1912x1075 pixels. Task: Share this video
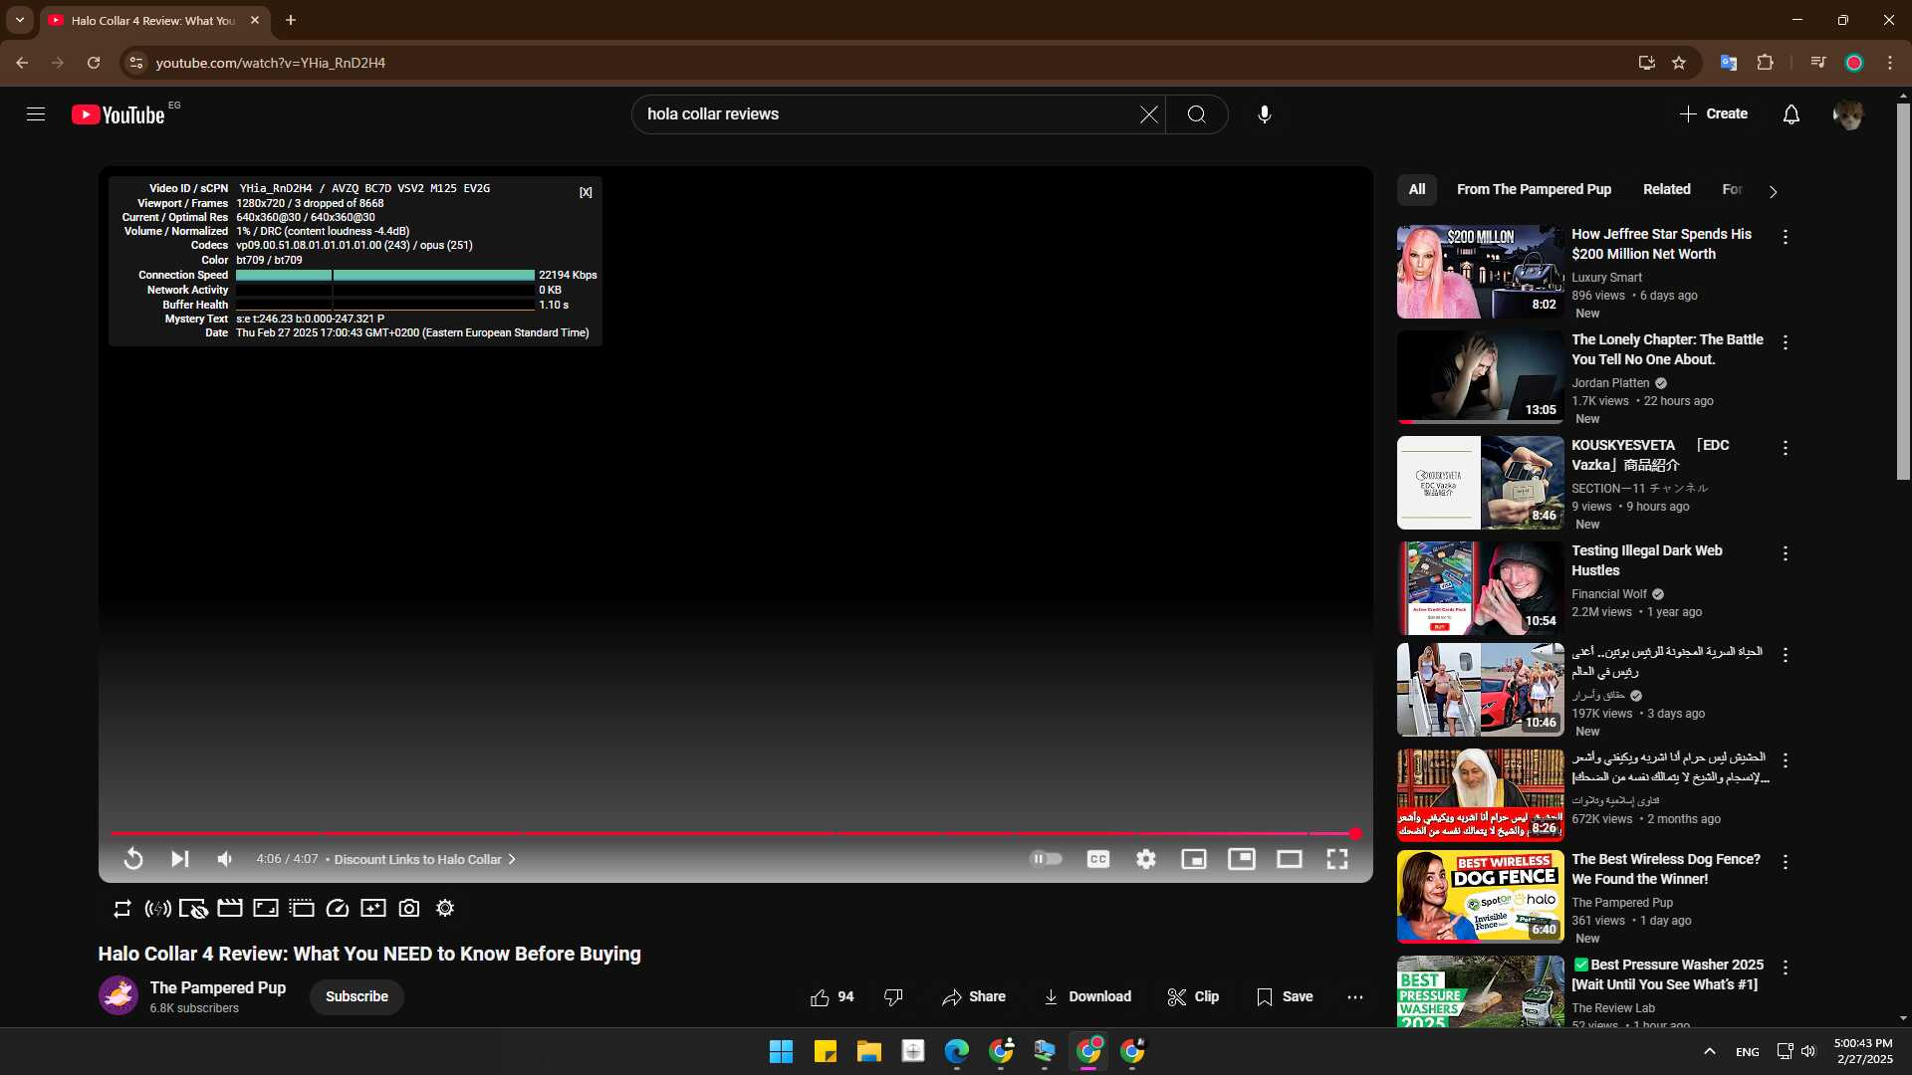pos(974,997)
